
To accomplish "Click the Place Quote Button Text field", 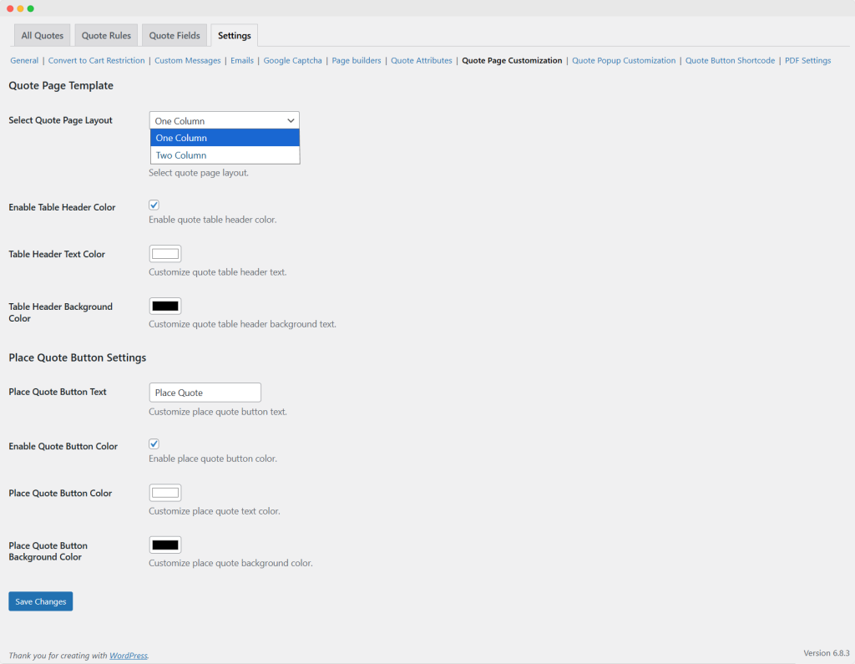I will click(205, 393).
